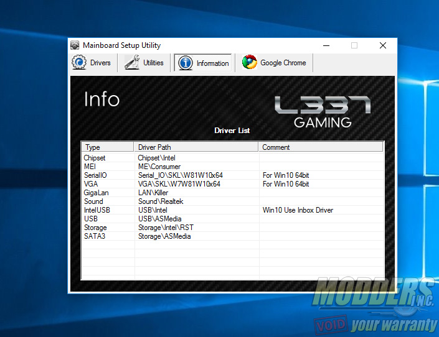Select the GigaLan row
The image size is (439, 337).
tap(232, 193)
